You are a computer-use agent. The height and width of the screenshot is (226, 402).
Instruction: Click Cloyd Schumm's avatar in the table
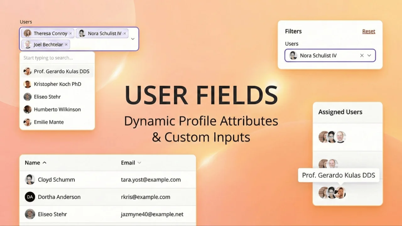(30, 179)
